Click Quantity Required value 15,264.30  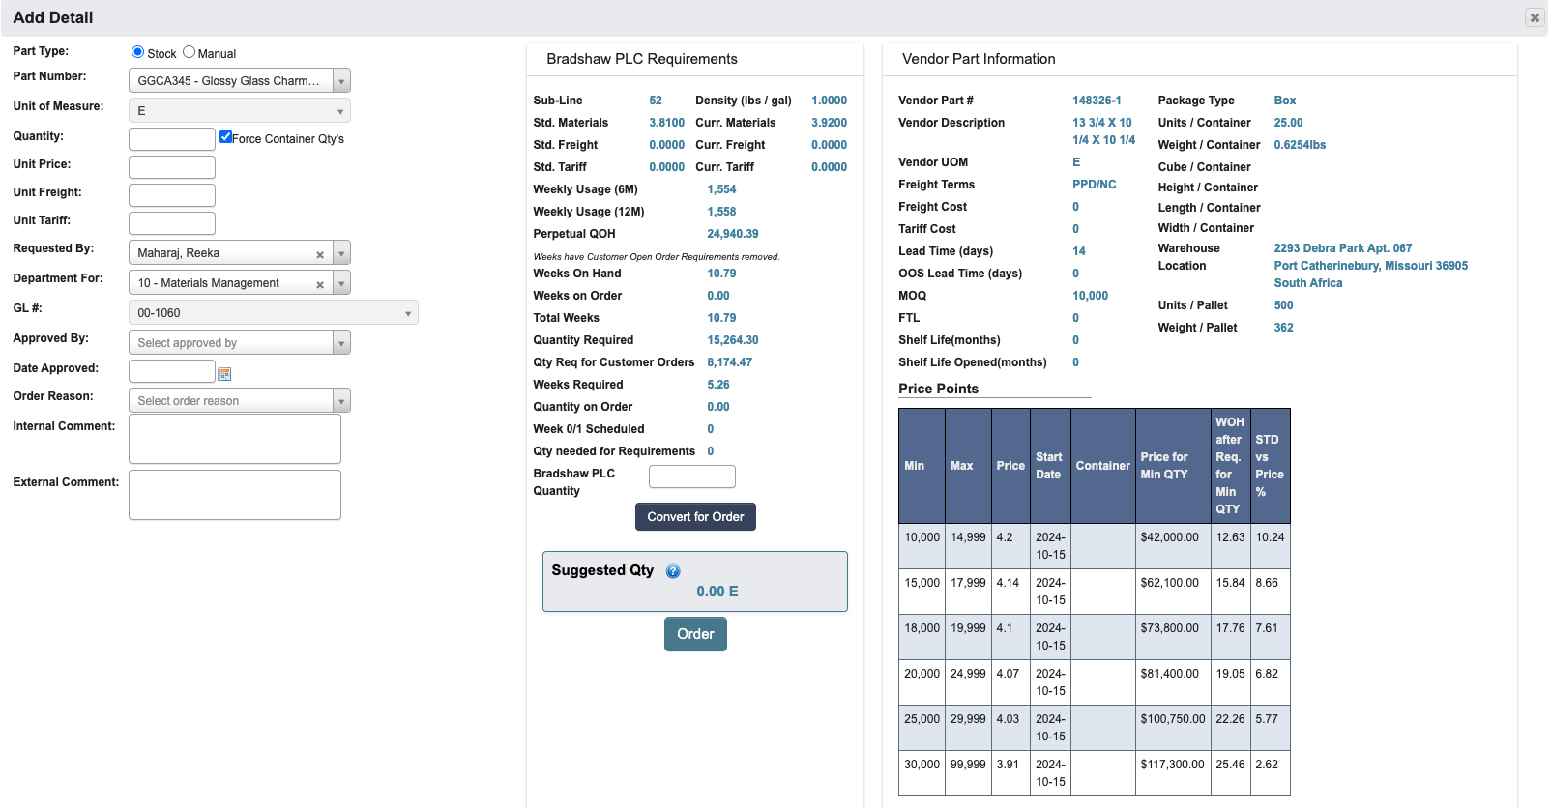[733, 340]
